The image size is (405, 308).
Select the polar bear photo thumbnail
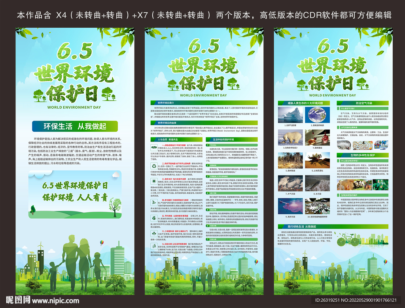pos(290,138)
